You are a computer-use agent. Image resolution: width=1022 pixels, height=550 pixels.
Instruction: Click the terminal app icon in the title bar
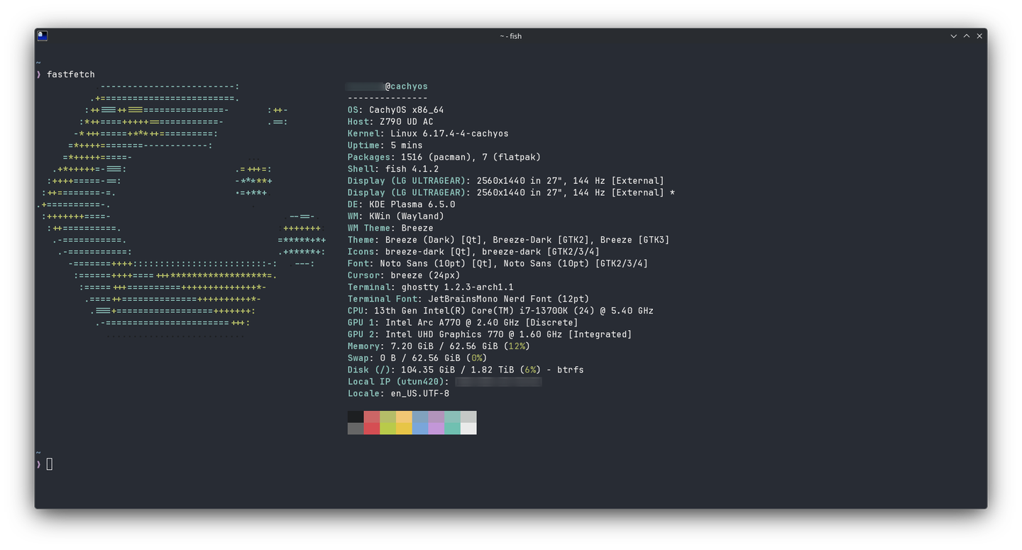(43, 35)
